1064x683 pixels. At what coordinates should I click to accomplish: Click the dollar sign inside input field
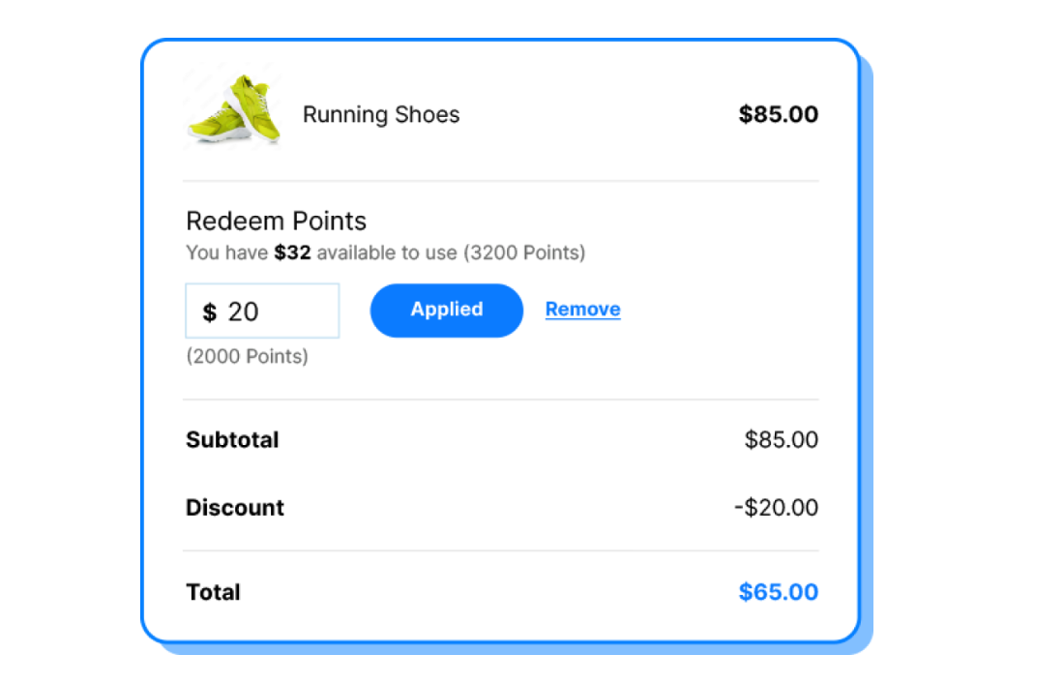(x=210, y=312)
